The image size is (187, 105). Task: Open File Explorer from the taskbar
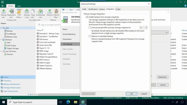pos(75,102)
